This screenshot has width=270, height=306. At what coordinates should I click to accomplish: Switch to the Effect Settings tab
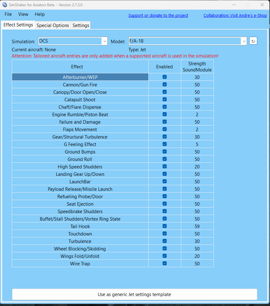click(18, 25)
